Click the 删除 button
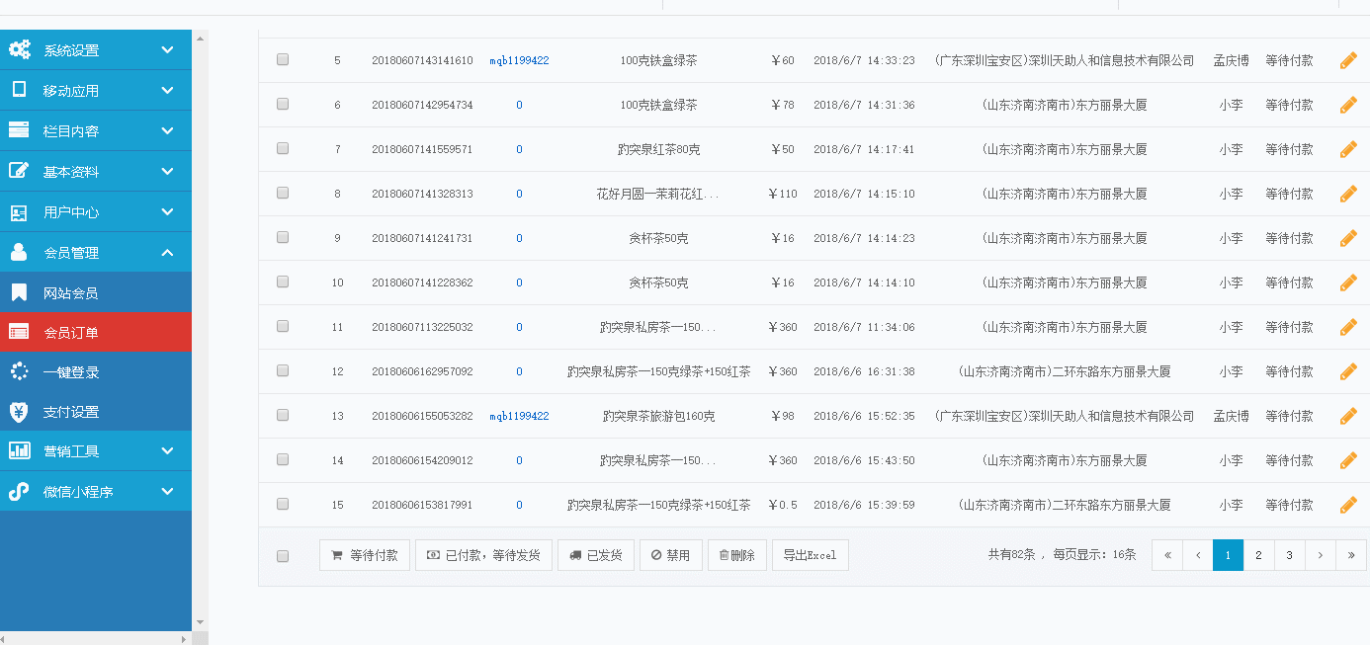Viewport: 1370px width, 645px height. (737, 555)
